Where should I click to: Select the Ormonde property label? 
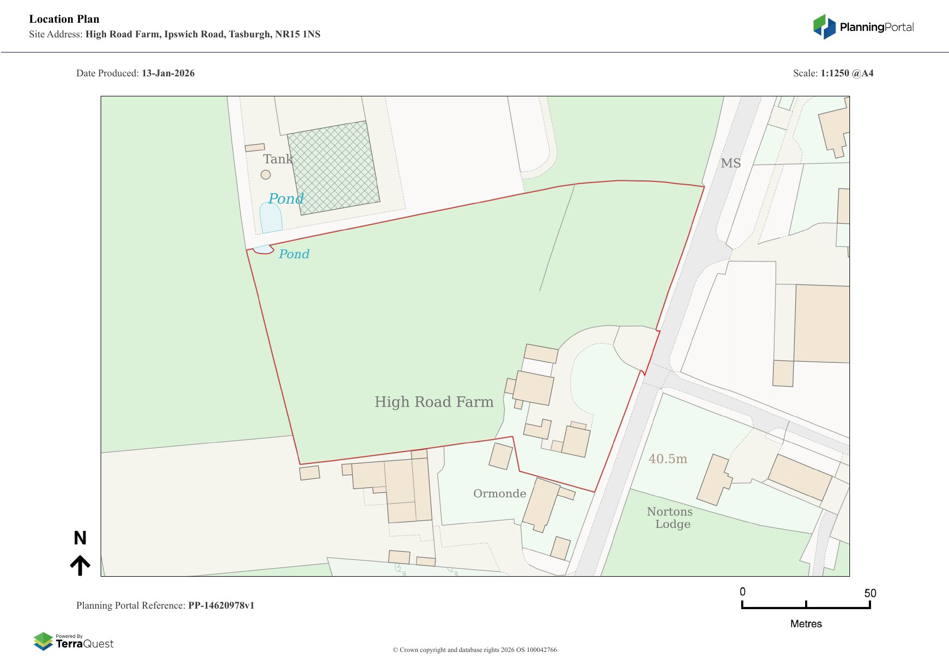[499, 493]
